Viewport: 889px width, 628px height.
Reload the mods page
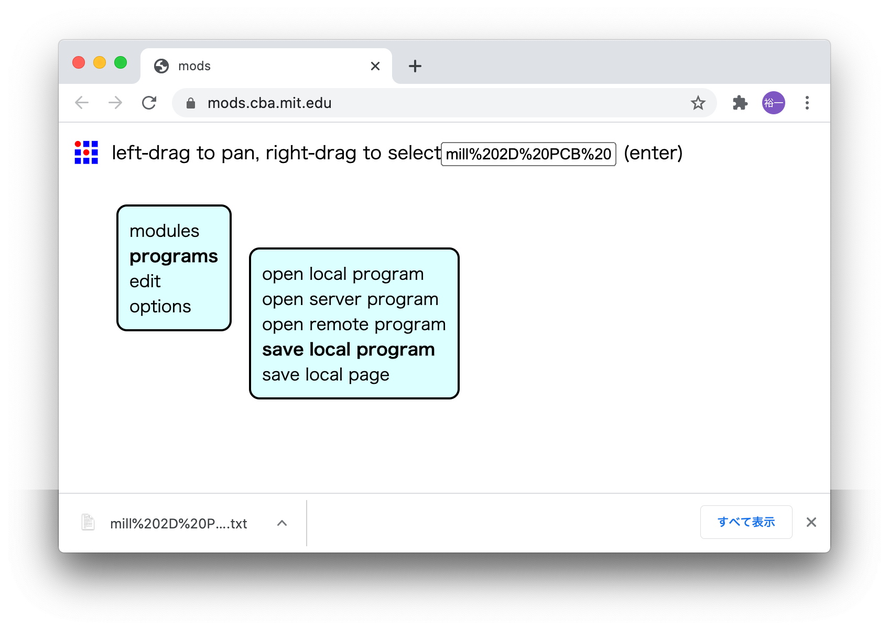pos(149,103)
